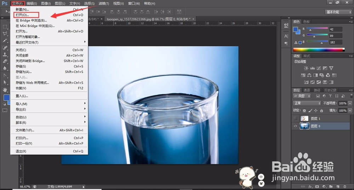Click 存储为(A)... menu item

(49, 72)
